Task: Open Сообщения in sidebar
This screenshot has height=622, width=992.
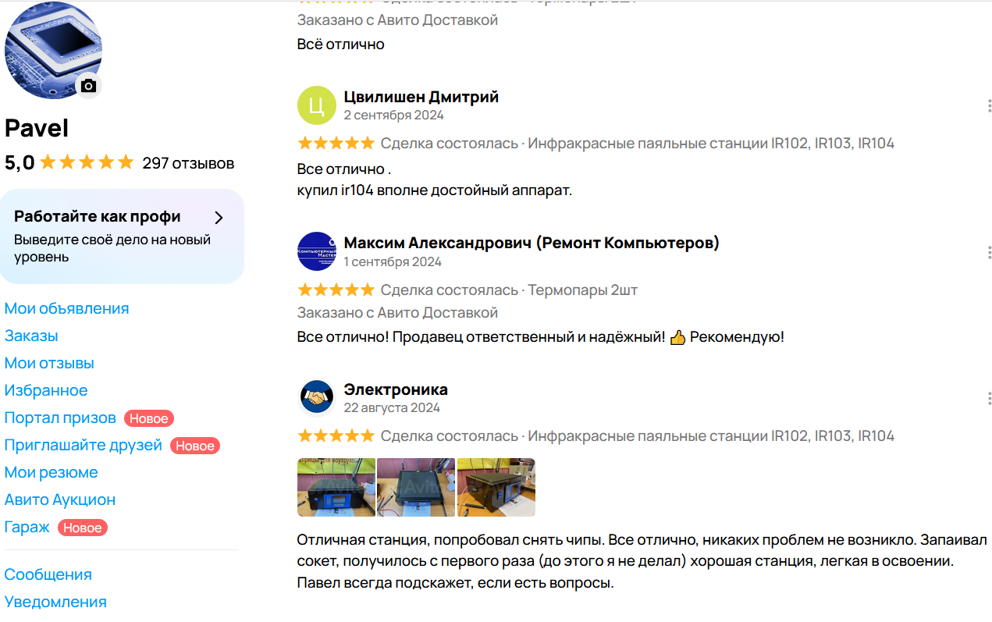Action: 48,574
